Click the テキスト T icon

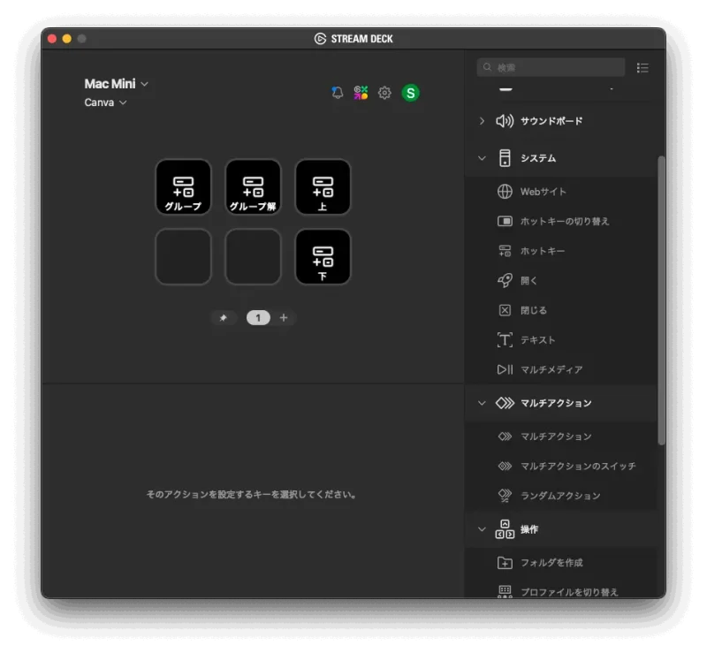coord(505,340)
